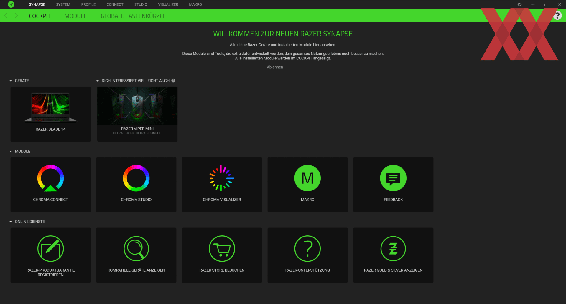
Task: Click the Razer logo icon in the title bar
Action: point(11,4)
